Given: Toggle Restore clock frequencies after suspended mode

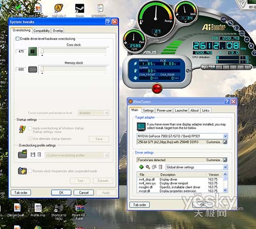Looking at the screenshot, I should click(x=30, y=171).
